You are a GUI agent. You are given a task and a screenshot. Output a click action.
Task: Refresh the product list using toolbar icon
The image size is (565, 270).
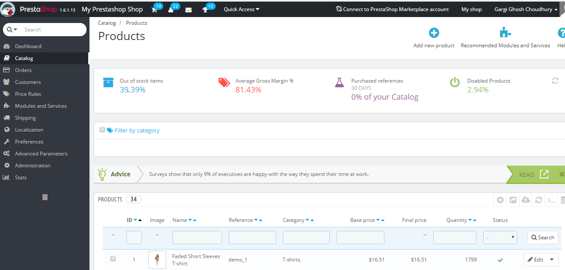click(x=539, y=200)
